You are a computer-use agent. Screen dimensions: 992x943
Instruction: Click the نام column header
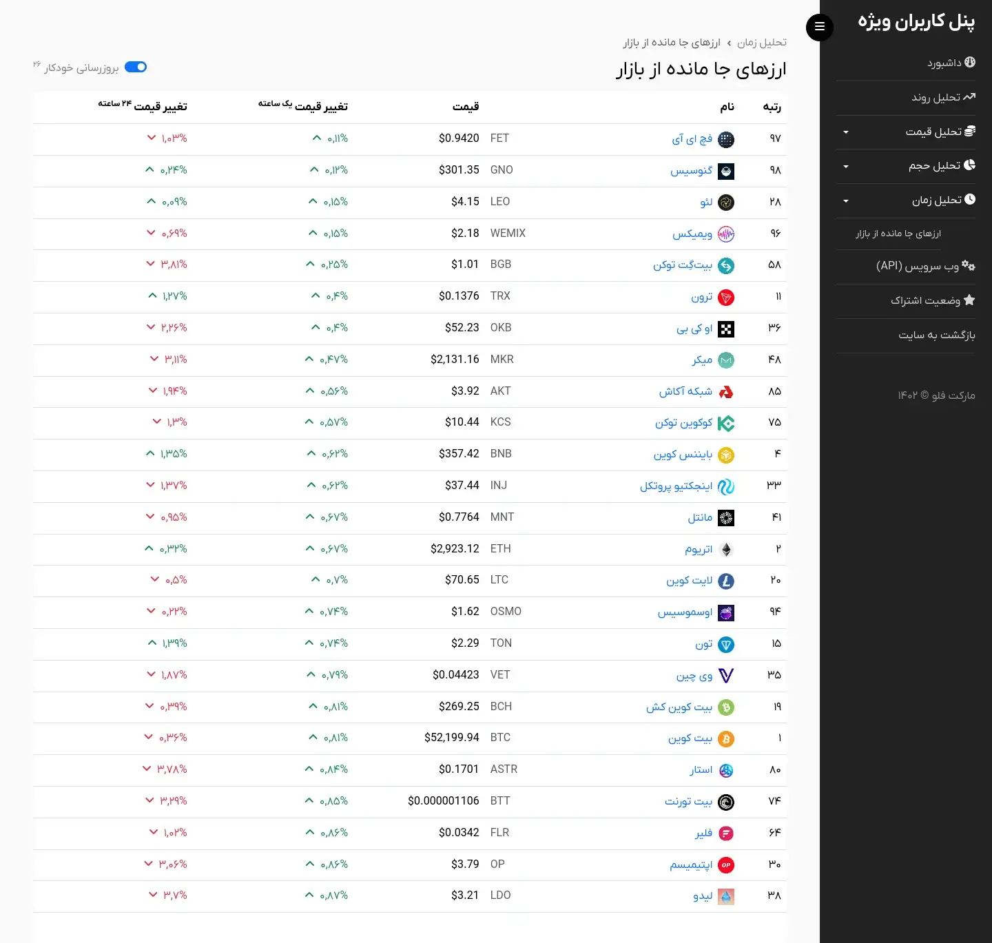coord(727,107)
